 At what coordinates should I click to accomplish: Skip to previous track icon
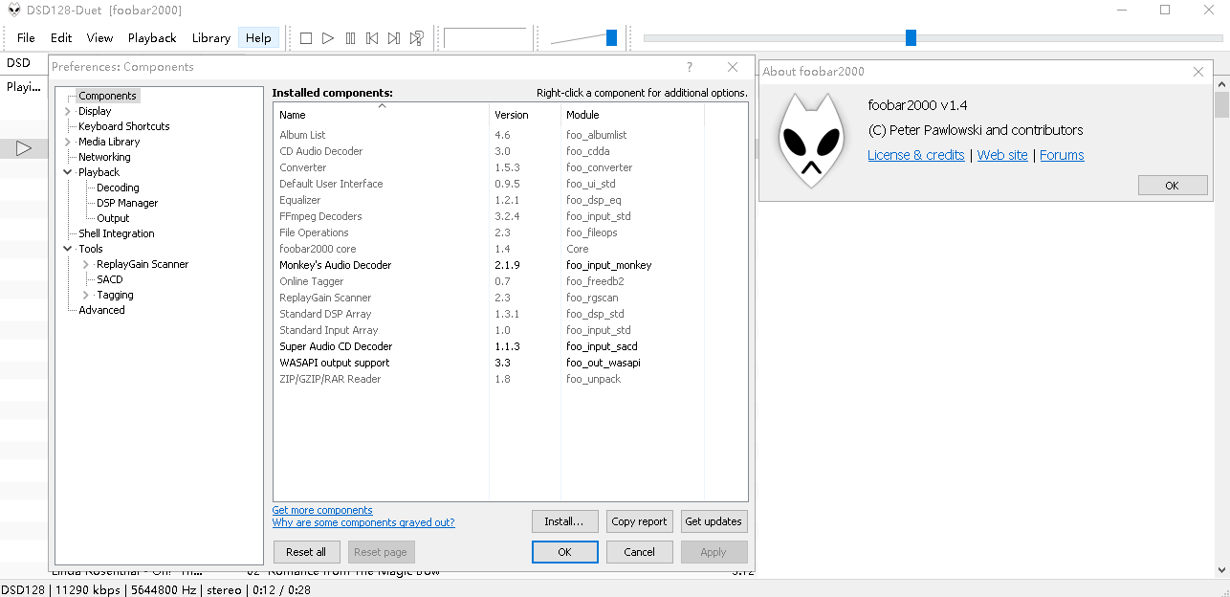pos(372,38)
